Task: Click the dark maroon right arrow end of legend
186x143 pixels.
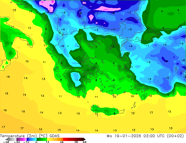Action: (84, 139)
